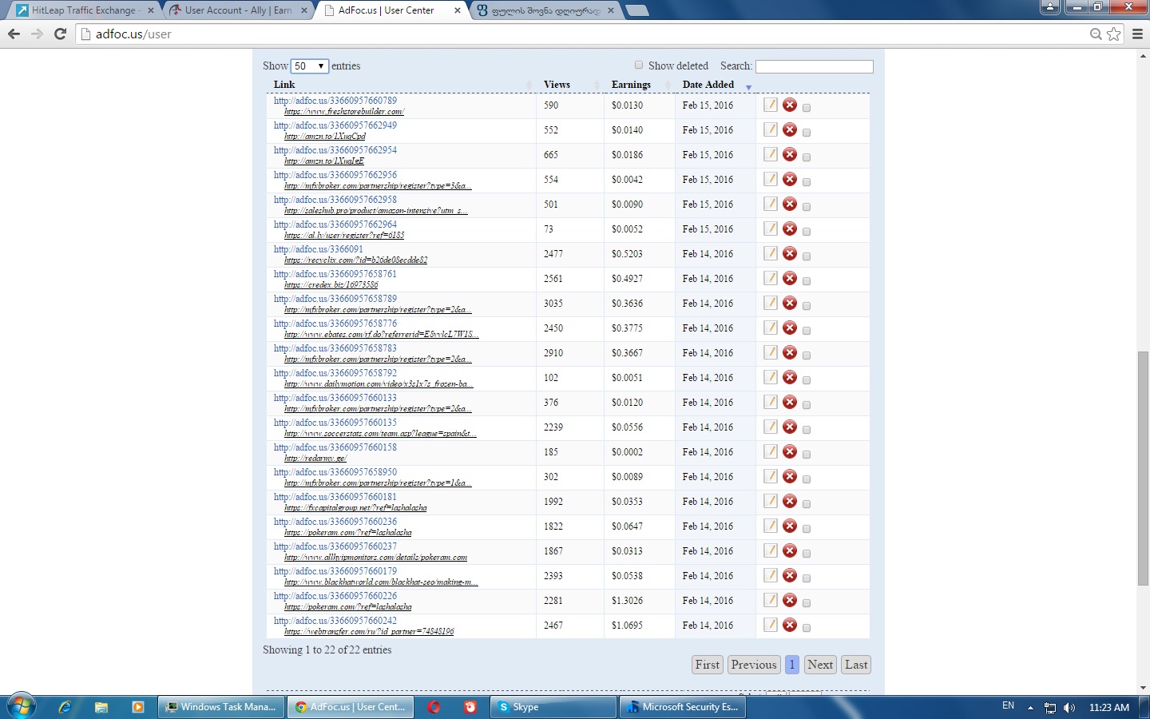Delete the adfoc.us/3366091 link

(x=790, y=253)
